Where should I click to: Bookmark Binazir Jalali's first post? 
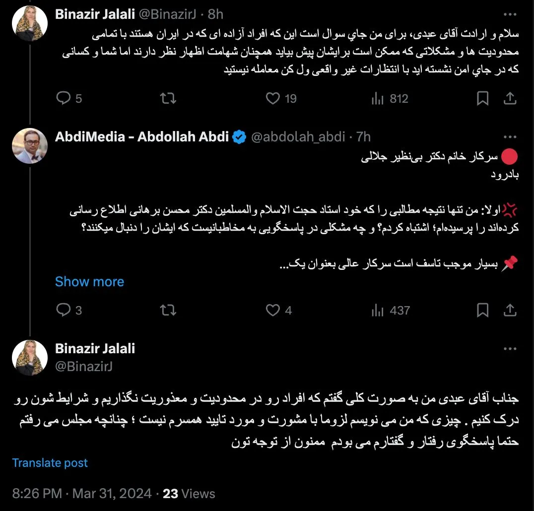[482, 99]
